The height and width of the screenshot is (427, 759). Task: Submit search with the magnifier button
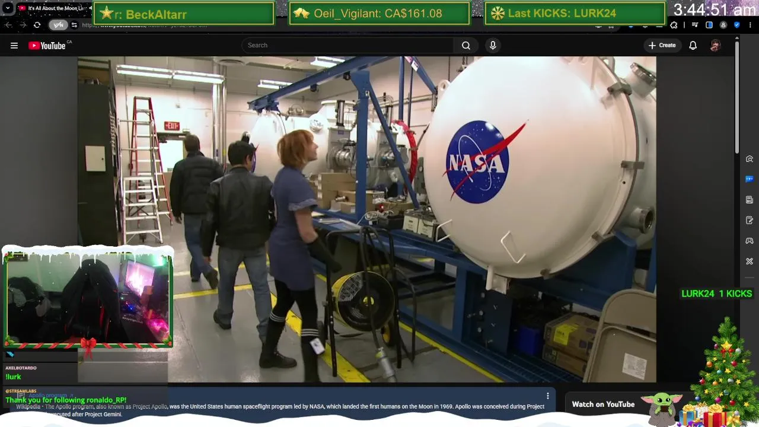[x=466, y=45]
